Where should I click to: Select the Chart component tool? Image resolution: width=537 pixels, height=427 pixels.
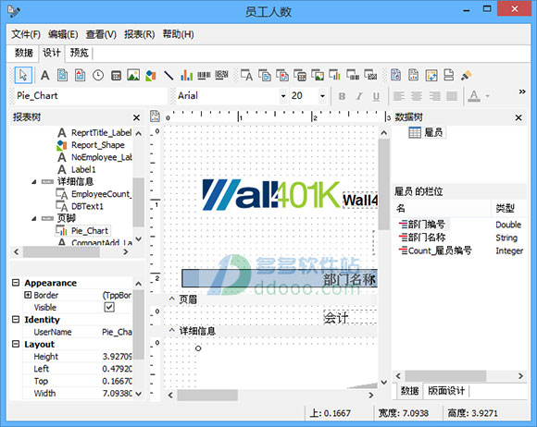pyautogui.click(x=186, y=75)
